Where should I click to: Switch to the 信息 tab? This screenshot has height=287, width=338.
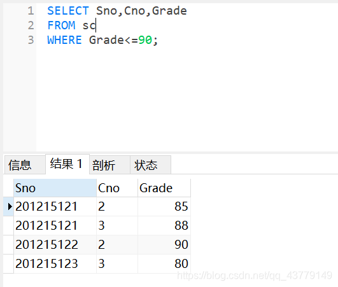[25, 165]
